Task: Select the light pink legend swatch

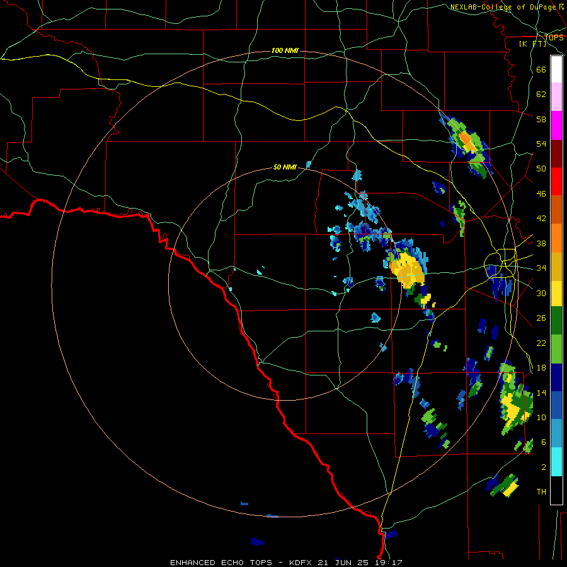Action: [556, 96]
